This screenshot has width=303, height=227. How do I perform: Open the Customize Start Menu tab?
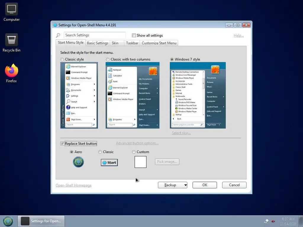pos(159,43)
